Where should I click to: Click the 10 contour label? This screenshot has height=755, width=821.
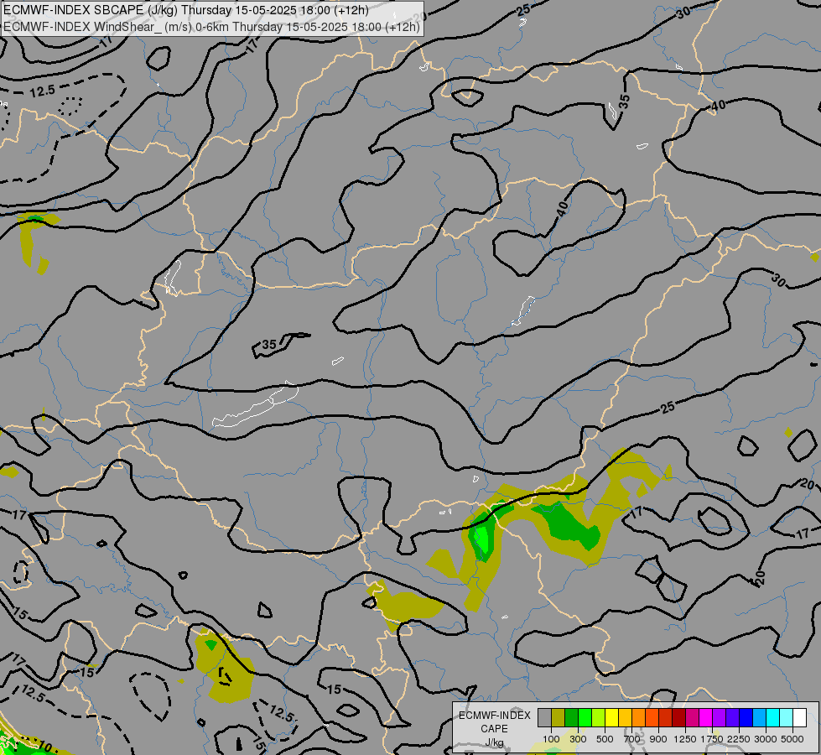[x=44, y=746]
